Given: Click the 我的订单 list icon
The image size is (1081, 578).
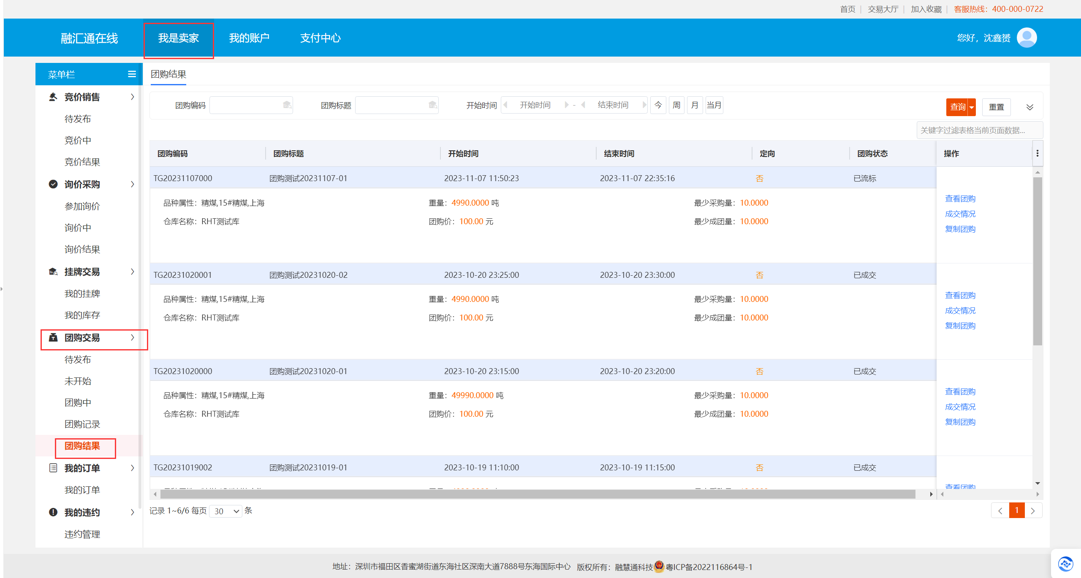Looking at the screenshot, I should [53, 468].
